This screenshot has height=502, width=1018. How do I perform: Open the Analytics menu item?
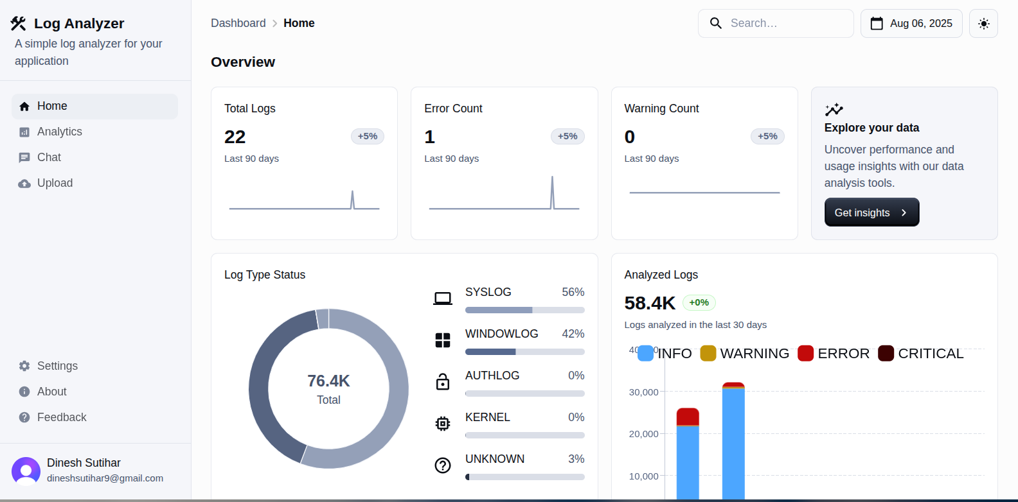pyautogui.click(x=94, y=132)
